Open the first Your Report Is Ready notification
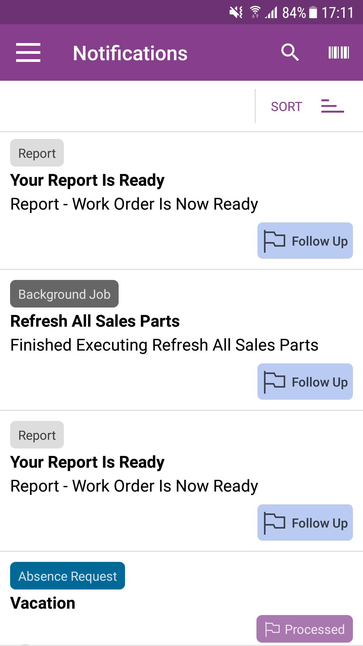The width and height of the screenshot is (363, 646). coord(87,180)
